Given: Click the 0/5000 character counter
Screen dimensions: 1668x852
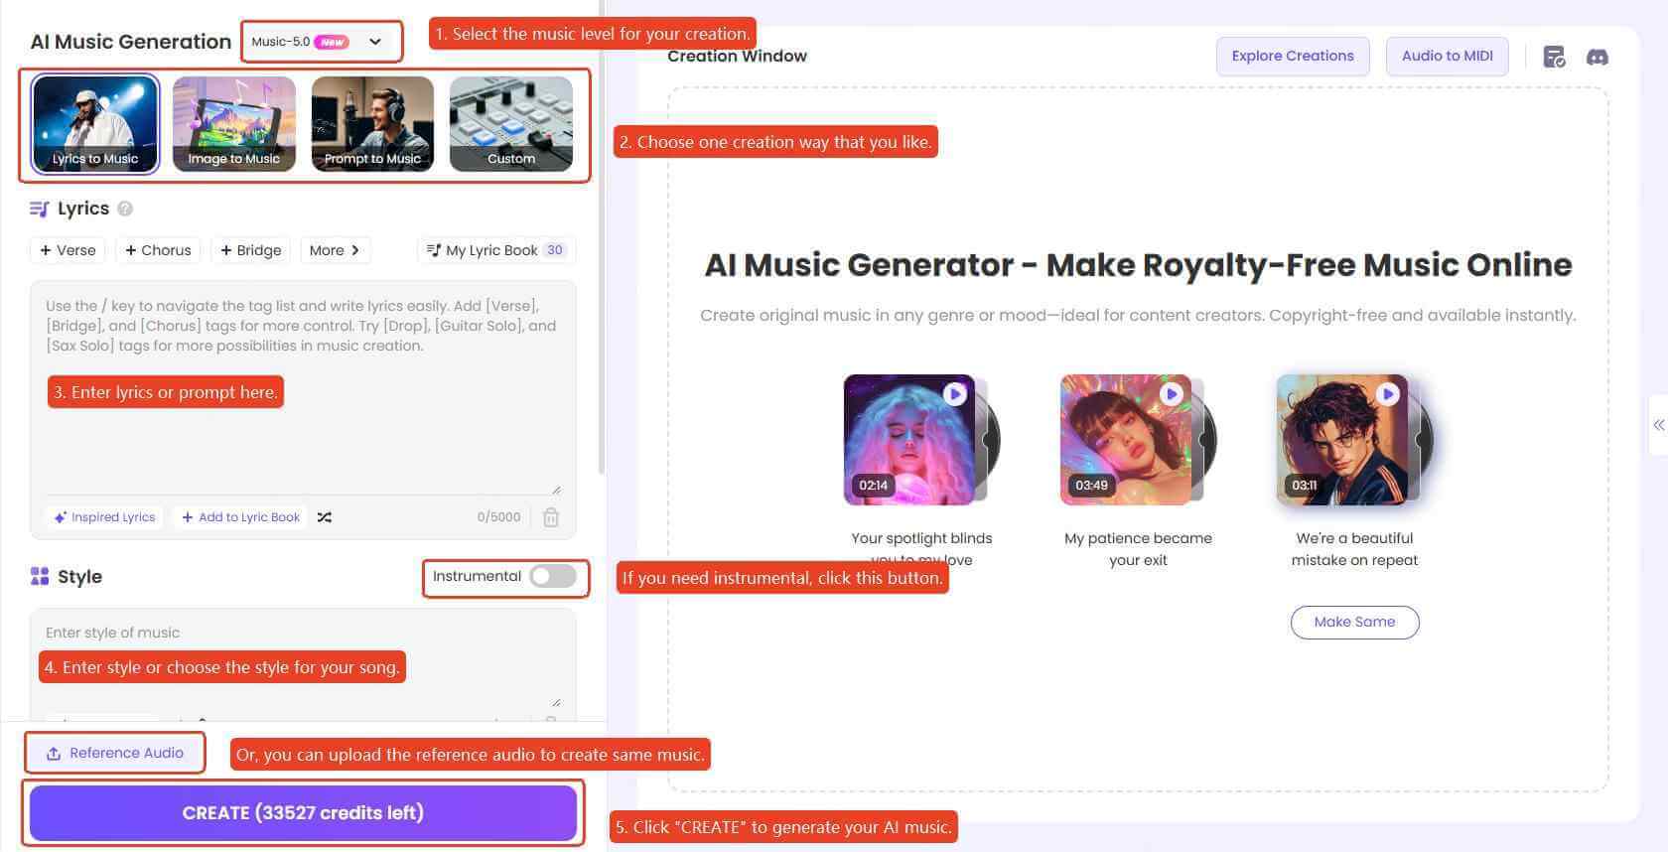Looking at the screenshot, I should (498, 517).
